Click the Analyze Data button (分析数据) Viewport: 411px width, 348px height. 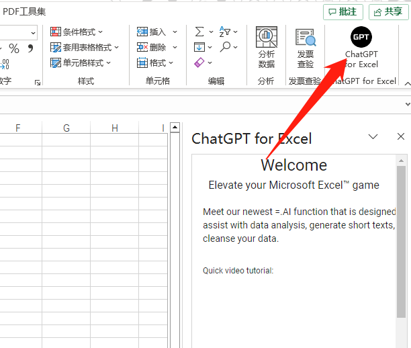(x=267, y=48)
